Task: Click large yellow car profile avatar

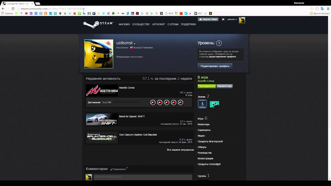Action: click(99, 54)
